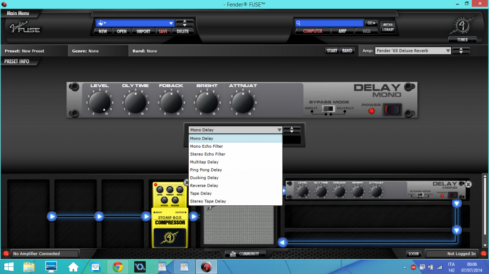Screen dimensions: 489x274
Task: Click the SAVE preset button
Action: [x=163, y=31]
